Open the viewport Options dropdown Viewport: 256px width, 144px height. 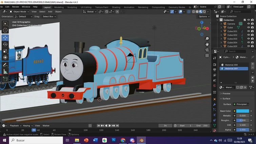click(204, 17)
